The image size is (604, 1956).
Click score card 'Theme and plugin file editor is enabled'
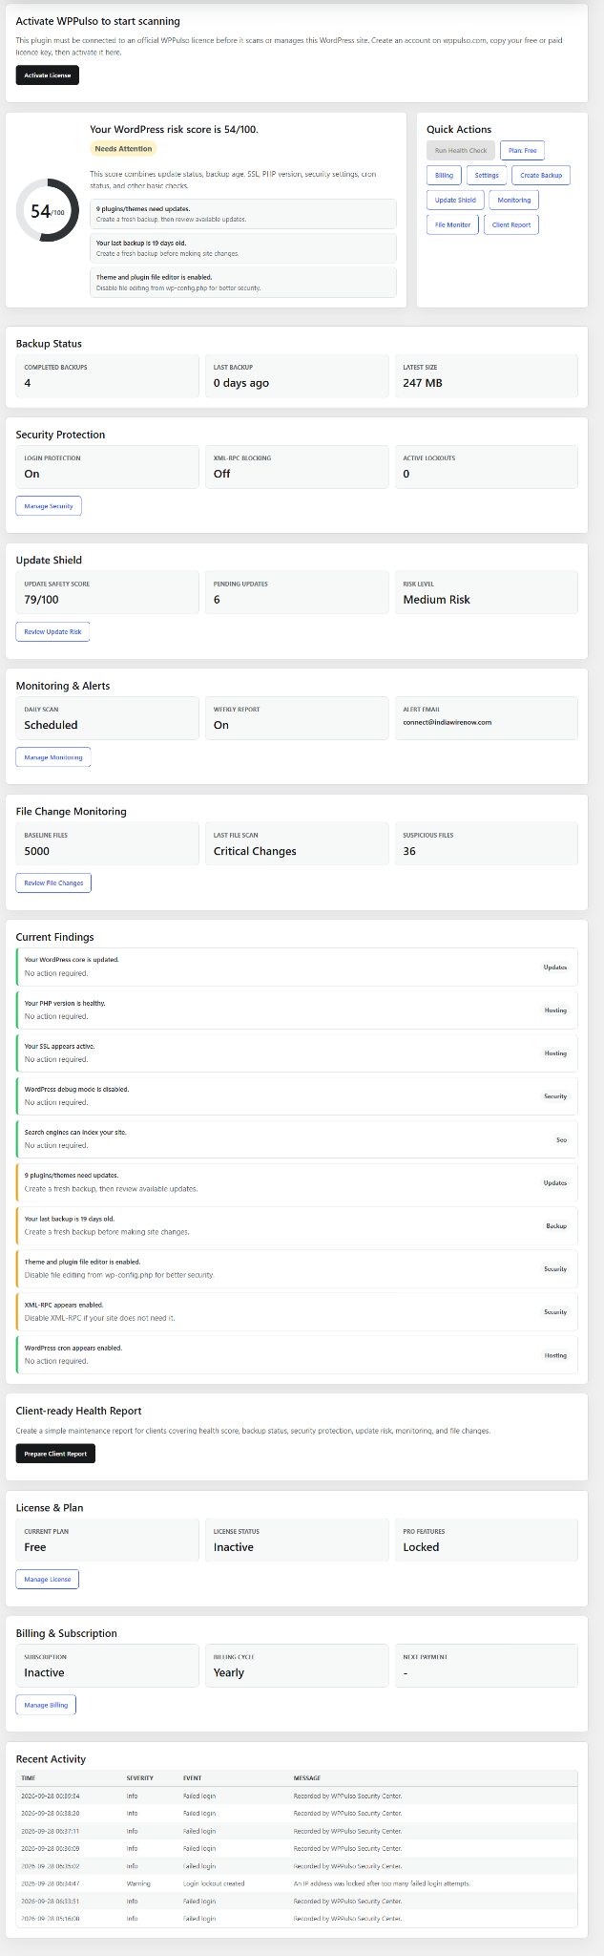pyautogui.click(x=243, y=283)
